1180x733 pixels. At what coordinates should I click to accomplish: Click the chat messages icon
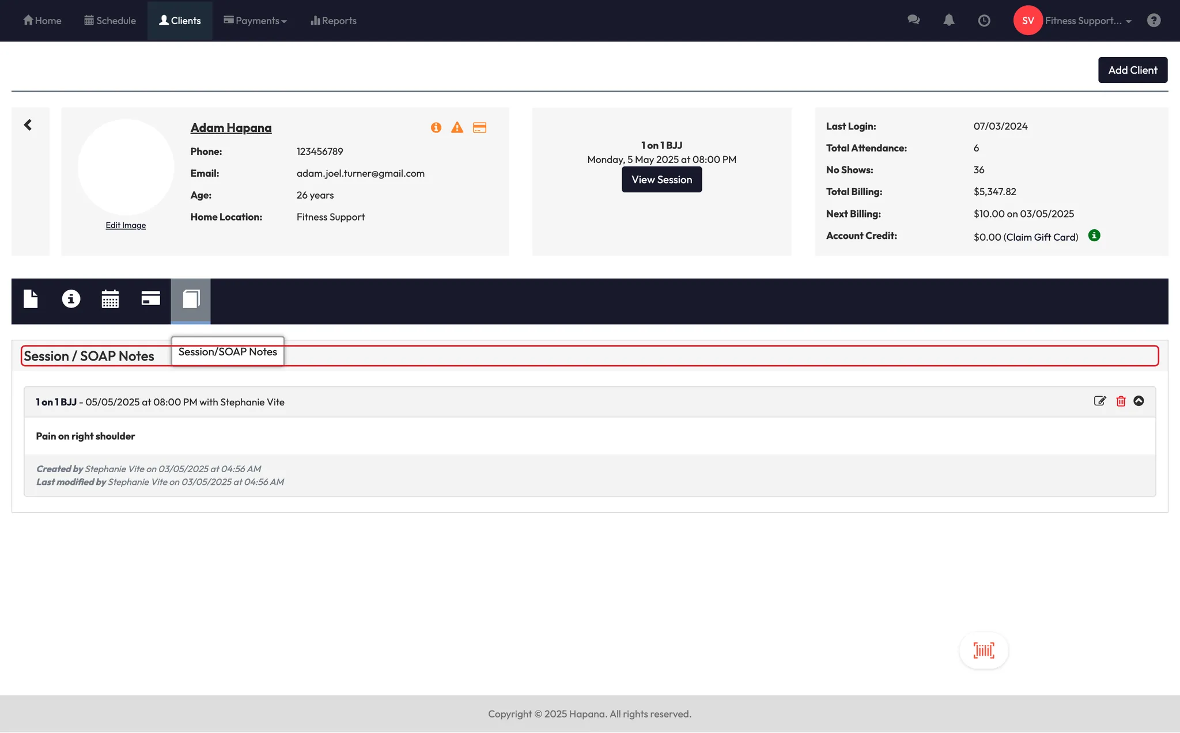(x=913, y=20)
